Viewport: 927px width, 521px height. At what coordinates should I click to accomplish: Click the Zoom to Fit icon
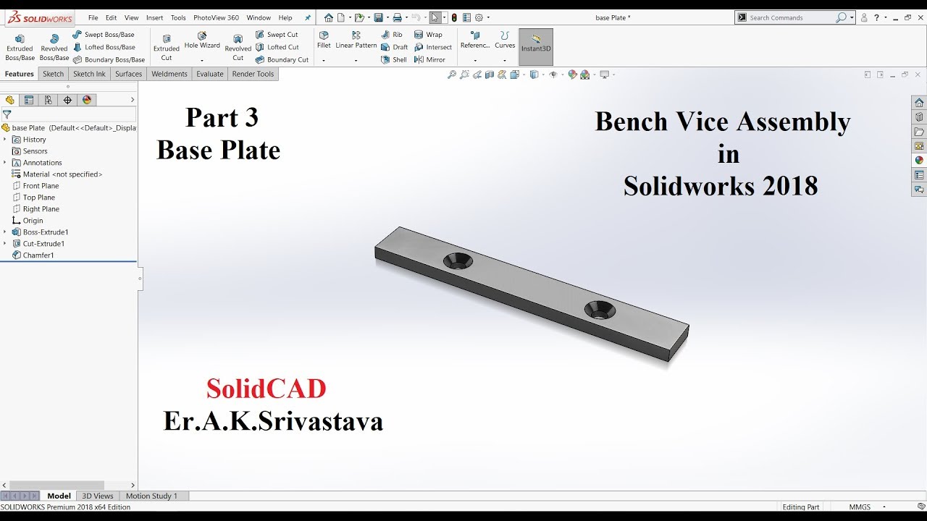(x=452, y=75)
